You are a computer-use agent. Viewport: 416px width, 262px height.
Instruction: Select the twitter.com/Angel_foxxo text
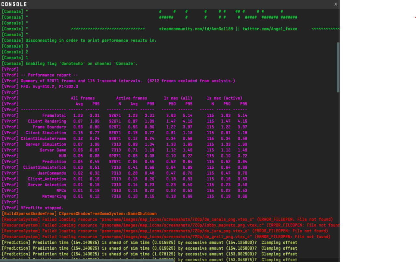270,29
